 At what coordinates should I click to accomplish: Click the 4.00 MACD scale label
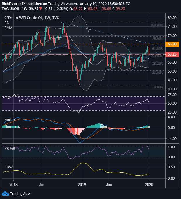(x=171, y=117)
